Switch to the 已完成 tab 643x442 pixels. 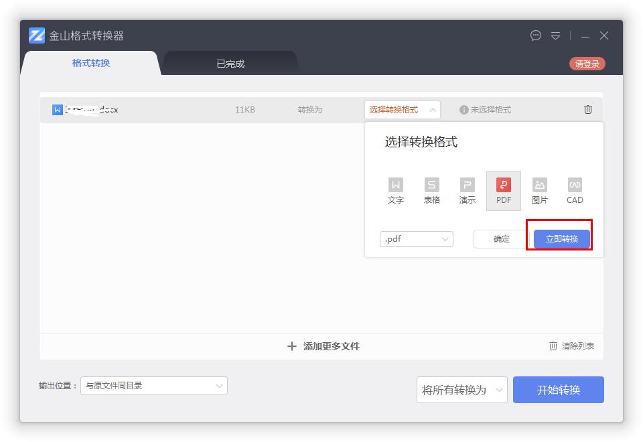tap(229, 63)
